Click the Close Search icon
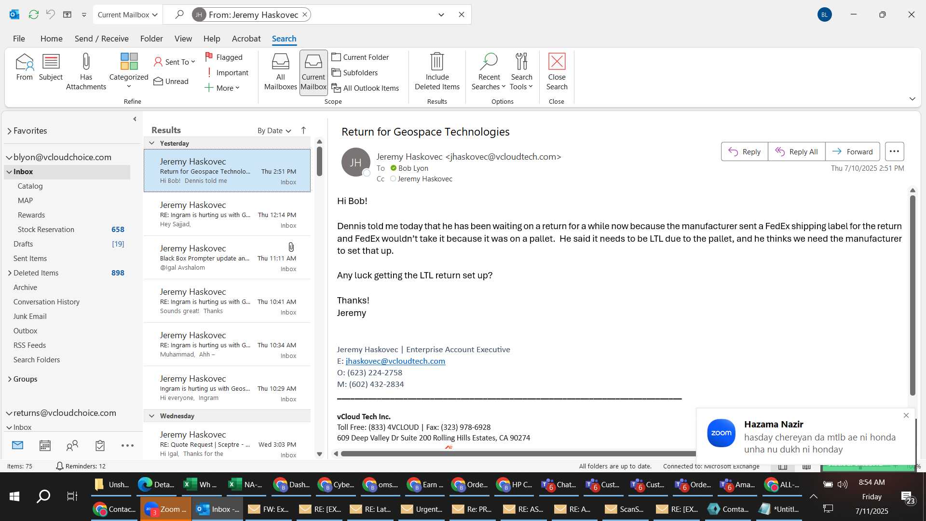The image size is (926, 521). pyautogui.click(x=557, y=71)
